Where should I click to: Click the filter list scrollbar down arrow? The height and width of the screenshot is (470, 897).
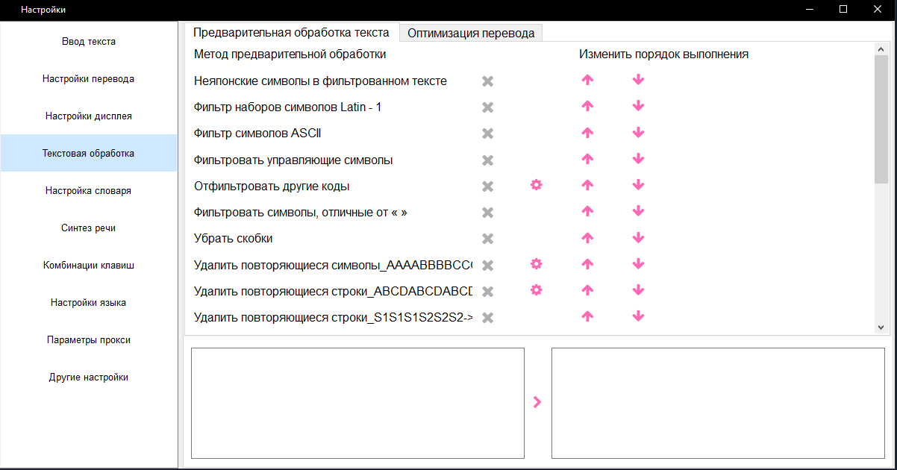point(881,327)
